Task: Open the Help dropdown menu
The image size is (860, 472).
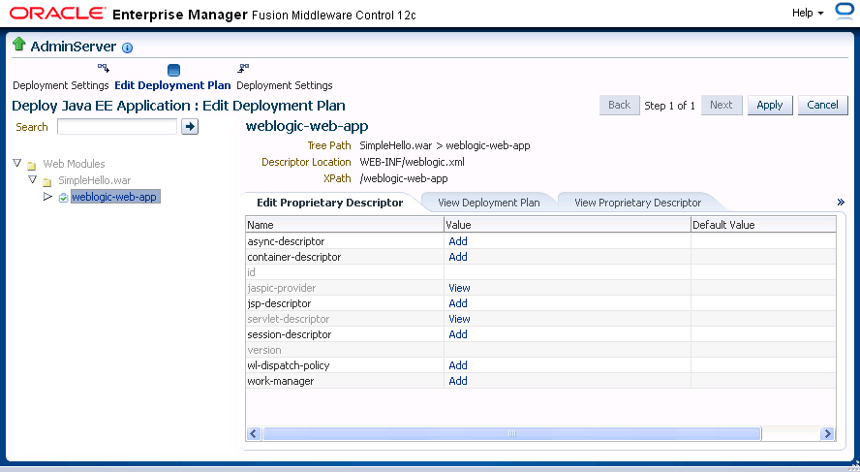Action: point(808,13)
